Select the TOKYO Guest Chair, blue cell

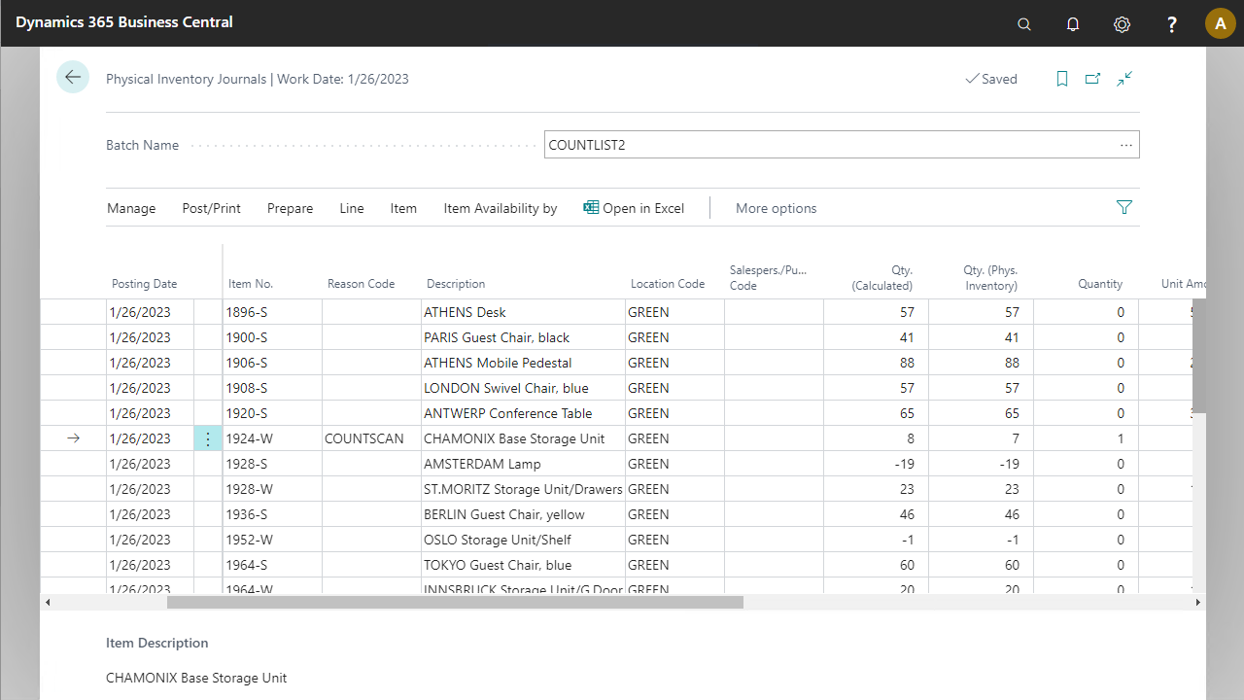coord(523,565)
